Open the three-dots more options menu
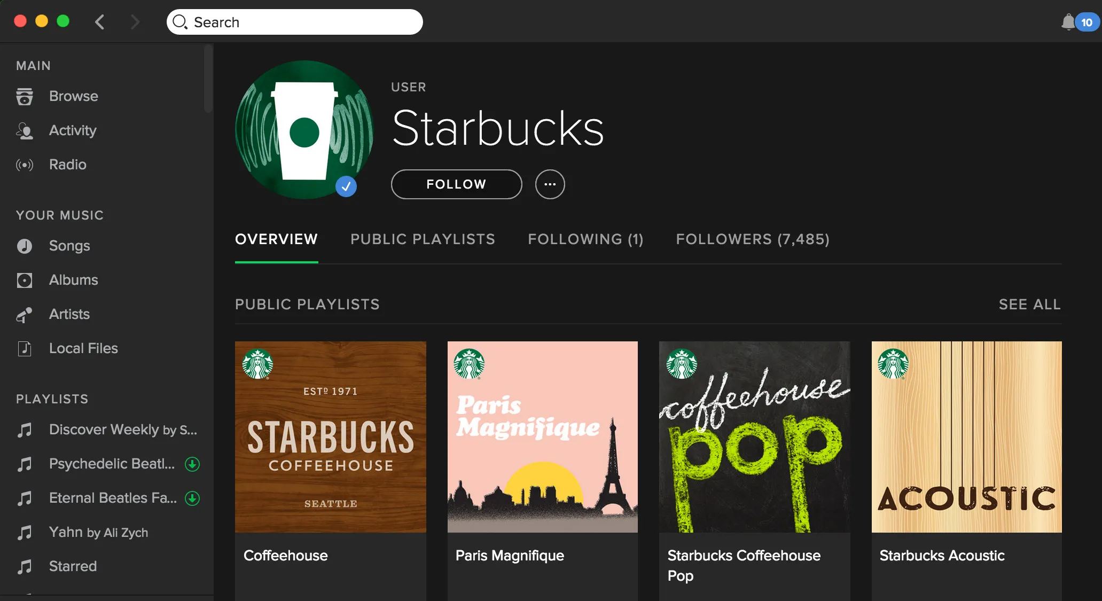 click(x=550, y=184)
